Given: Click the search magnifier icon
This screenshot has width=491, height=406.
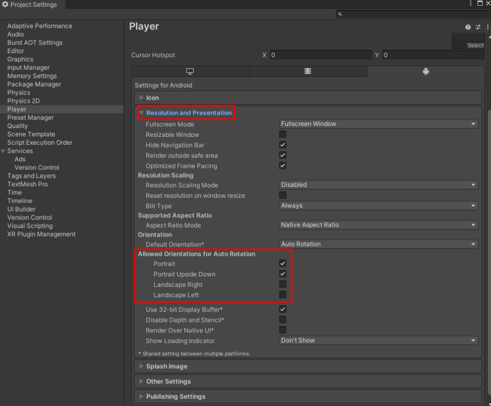Looking at the screenshot, I should point(340,14).
